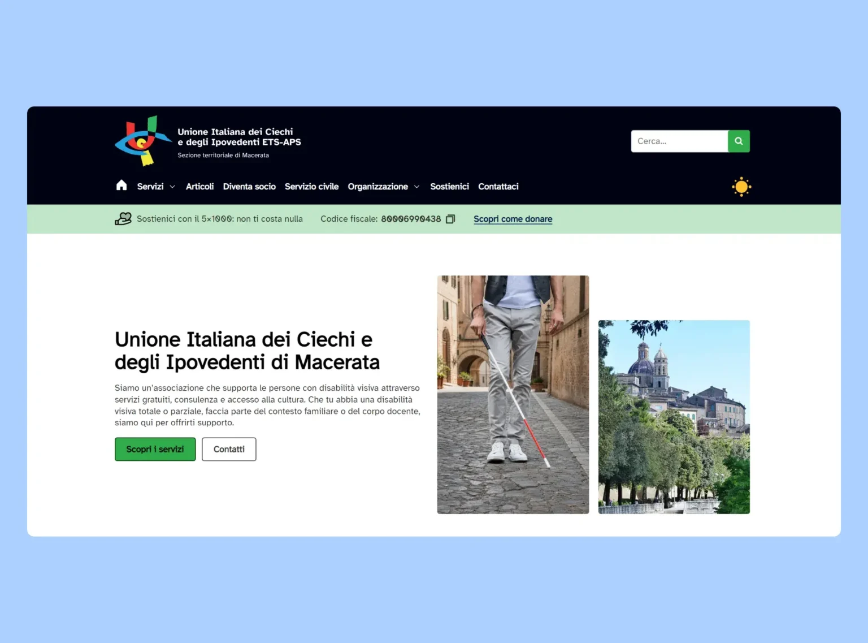Click 'Sostienici con il 5×1000' banner text
Image resolution: width=868 pixels, height=643 pixels.
pos(220,219)
